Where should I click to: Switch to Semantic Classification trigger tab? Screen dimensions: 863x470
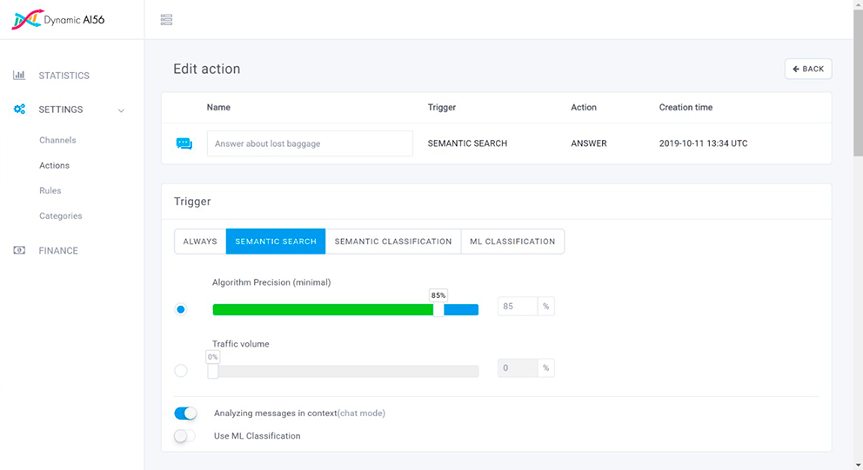393,242
